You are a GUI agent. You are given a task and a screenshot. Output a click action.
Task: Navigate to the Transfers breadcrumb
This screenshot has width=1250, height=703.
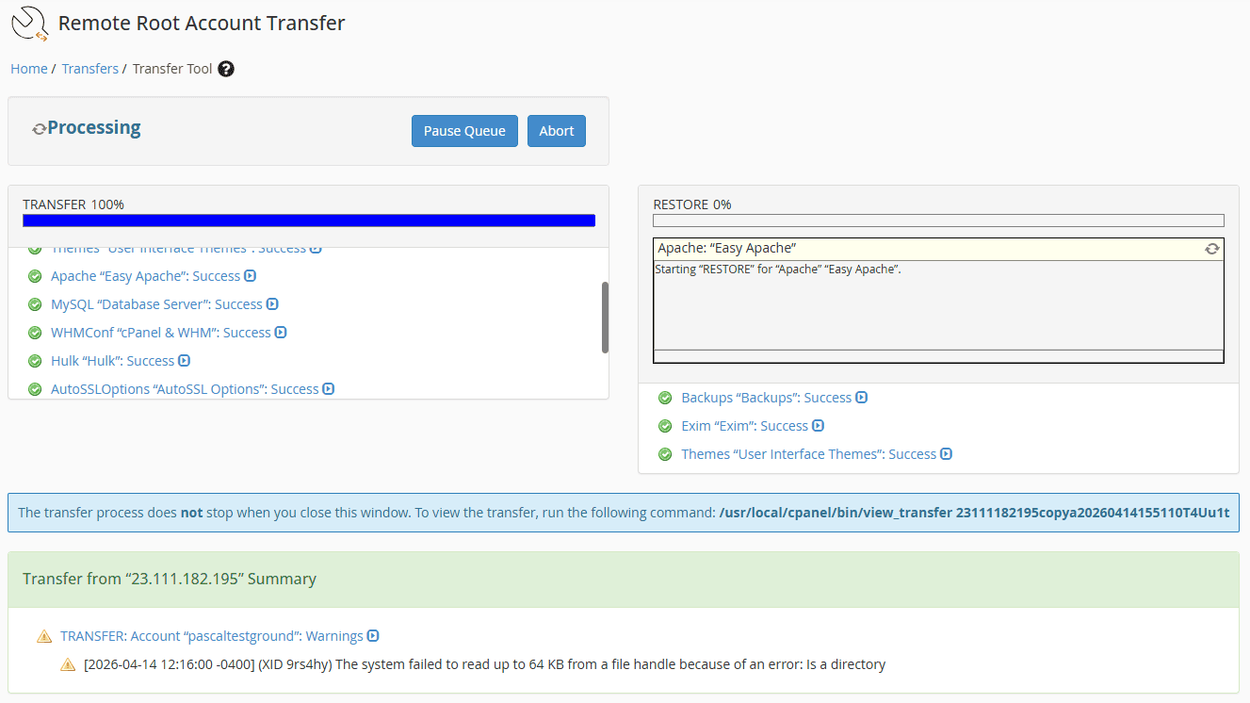[89, 68]
